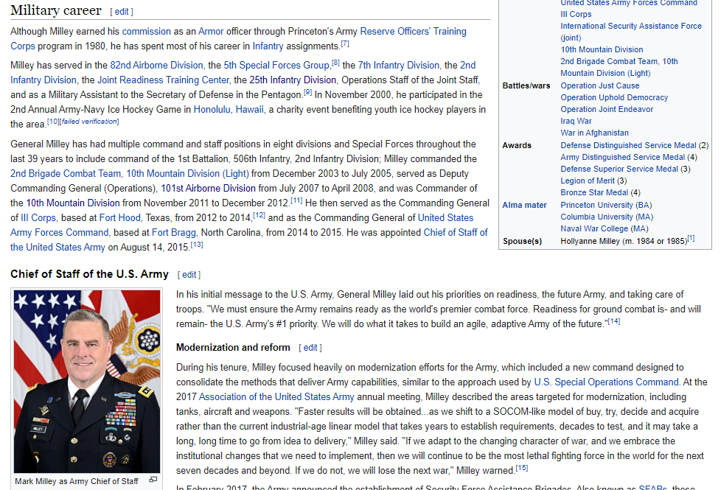
Task: Open the Honolulu link
Action: 212,109
